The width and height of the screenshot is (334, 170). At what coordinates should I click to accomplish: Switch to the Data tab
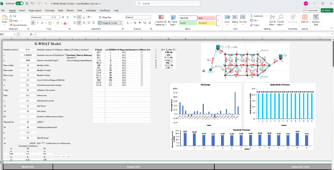(60, 10)
